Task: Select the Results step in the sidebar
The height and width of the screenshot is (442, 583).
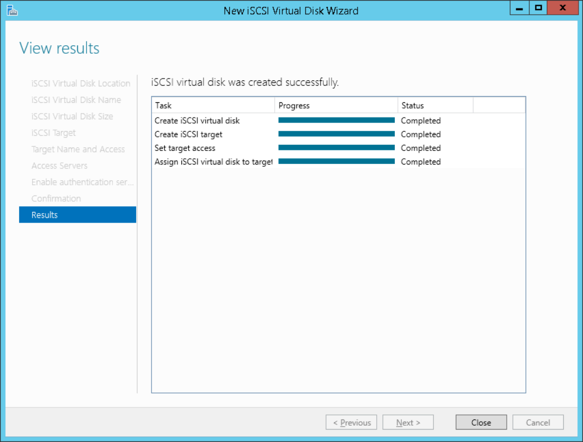Action: [x=77, y=215]
